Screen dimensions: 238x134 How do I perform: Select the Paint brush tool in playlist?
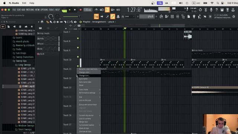click(x=51, y=22)
